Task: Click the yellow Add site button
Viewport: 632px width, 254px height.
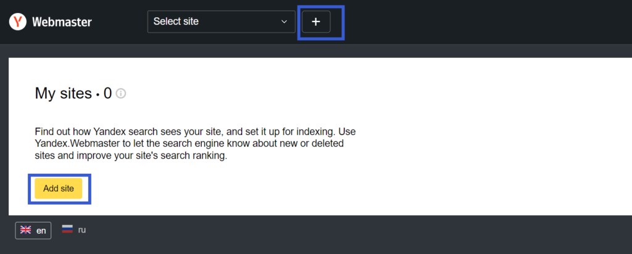Action: [x=59, y=189]
